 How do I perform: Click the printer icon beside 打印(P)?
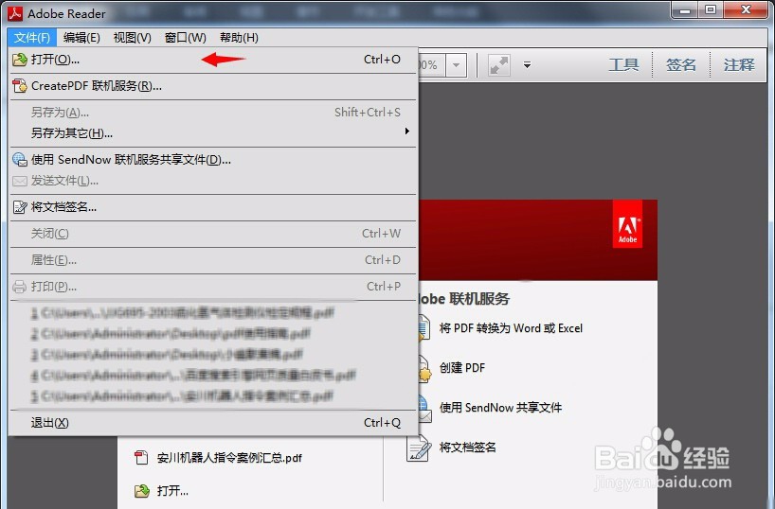[20, 287]
